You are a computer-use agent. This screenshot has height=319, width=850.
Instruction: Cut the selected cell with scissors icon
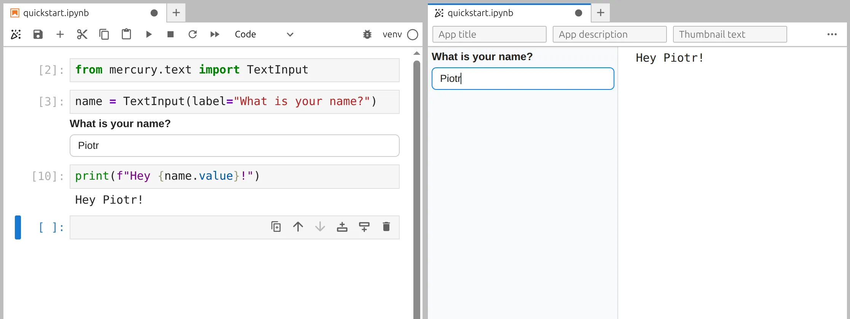82,34
